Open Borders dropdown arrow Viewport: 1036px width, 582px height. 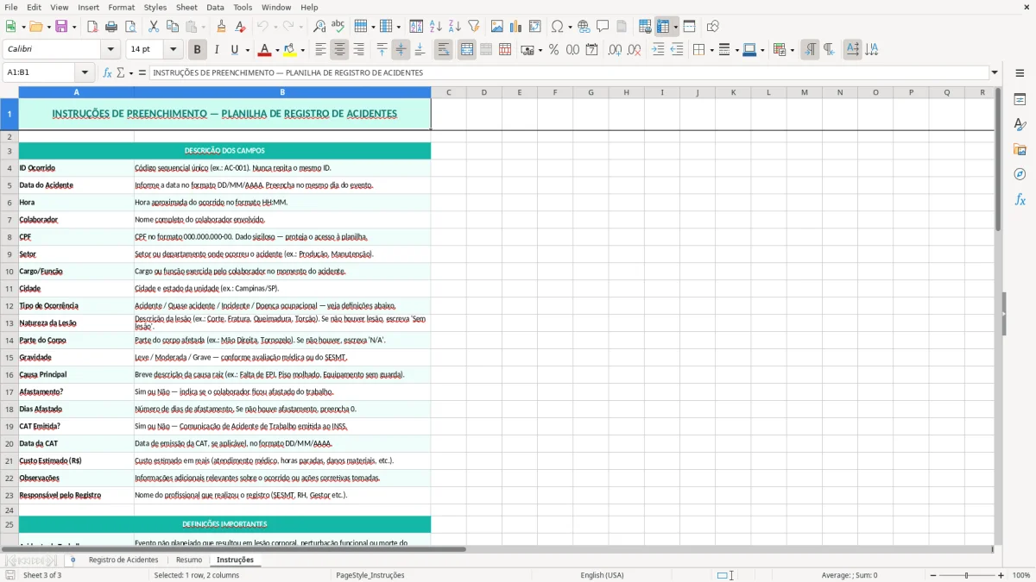(711, 50)
